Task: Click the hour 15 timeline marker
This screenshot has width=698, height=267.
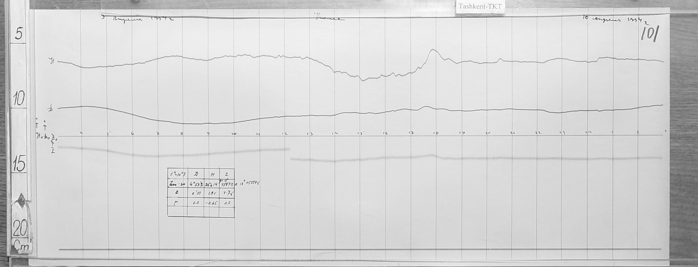Action: [360, 134]
